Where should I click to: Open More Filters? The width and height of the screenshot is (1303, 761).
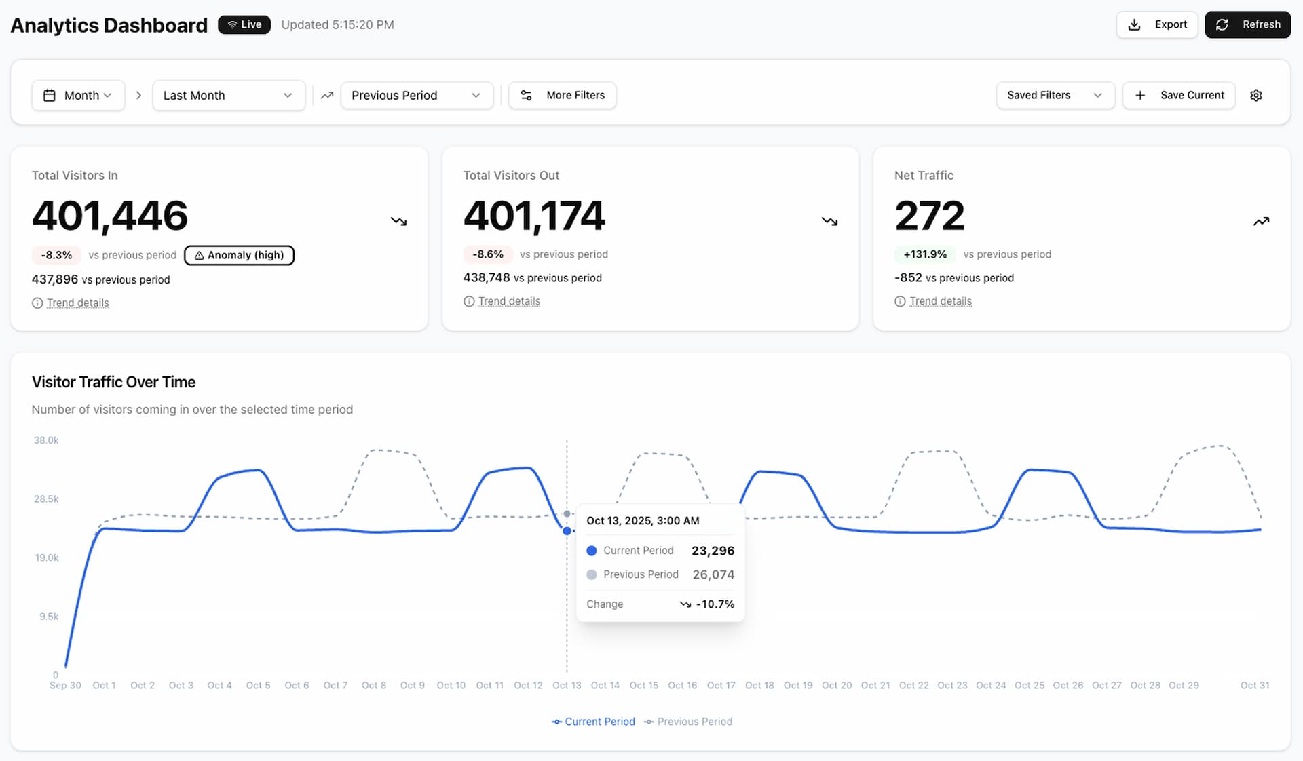(x=563, y=96)
